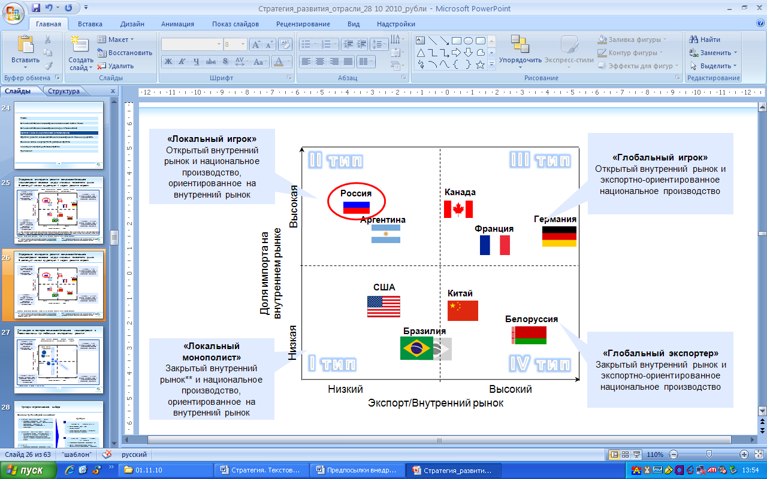Zoom out with minus button
Screen dimensions: 767x479
coord(674,454)
